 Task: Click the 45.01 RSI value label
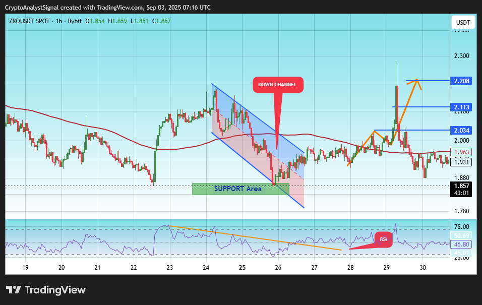(461, 253)
